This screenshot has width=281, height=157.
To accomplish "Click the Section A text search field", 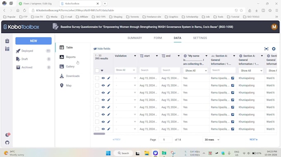I will (x=223, y=70).
